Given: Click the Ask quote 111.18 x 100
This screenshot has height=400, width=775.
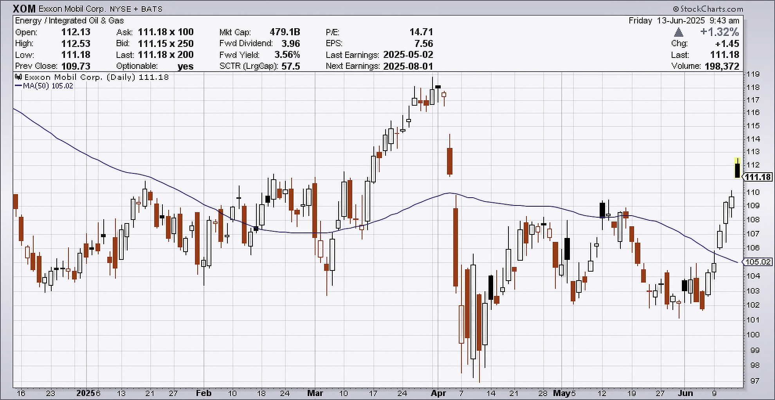Looking at the screenshot, I should click(166, 32).
